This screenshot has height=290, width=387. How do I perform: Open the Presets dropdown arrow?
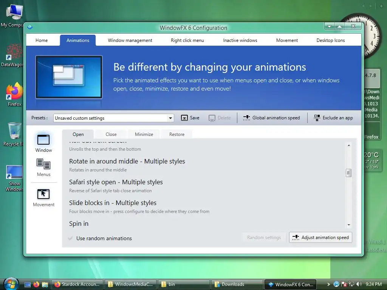[170, 118]
